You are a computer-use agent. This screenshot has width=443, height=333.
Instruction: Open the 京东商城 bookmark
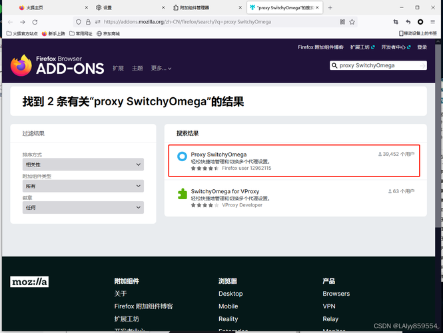(108, 33)
